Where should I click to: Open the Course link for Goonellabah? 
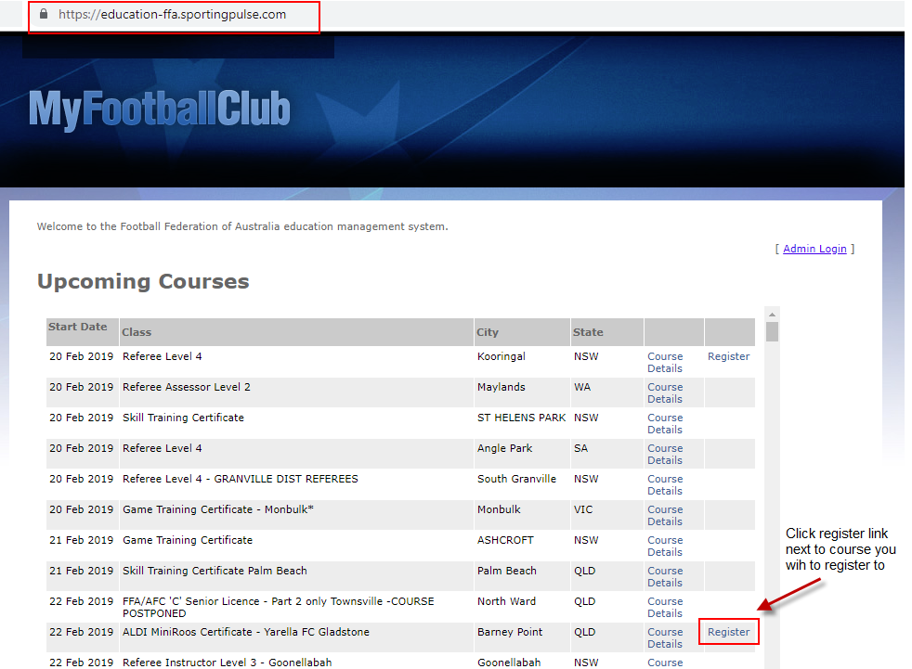click(x=665, y=663)
